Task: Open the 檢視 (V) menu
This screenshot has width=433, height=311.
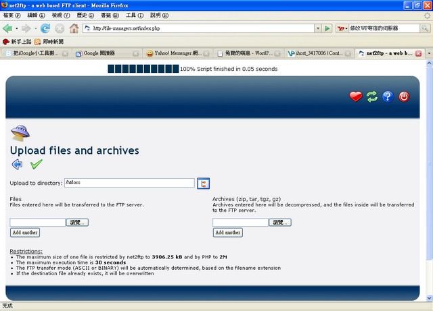Action: point(61,16)
